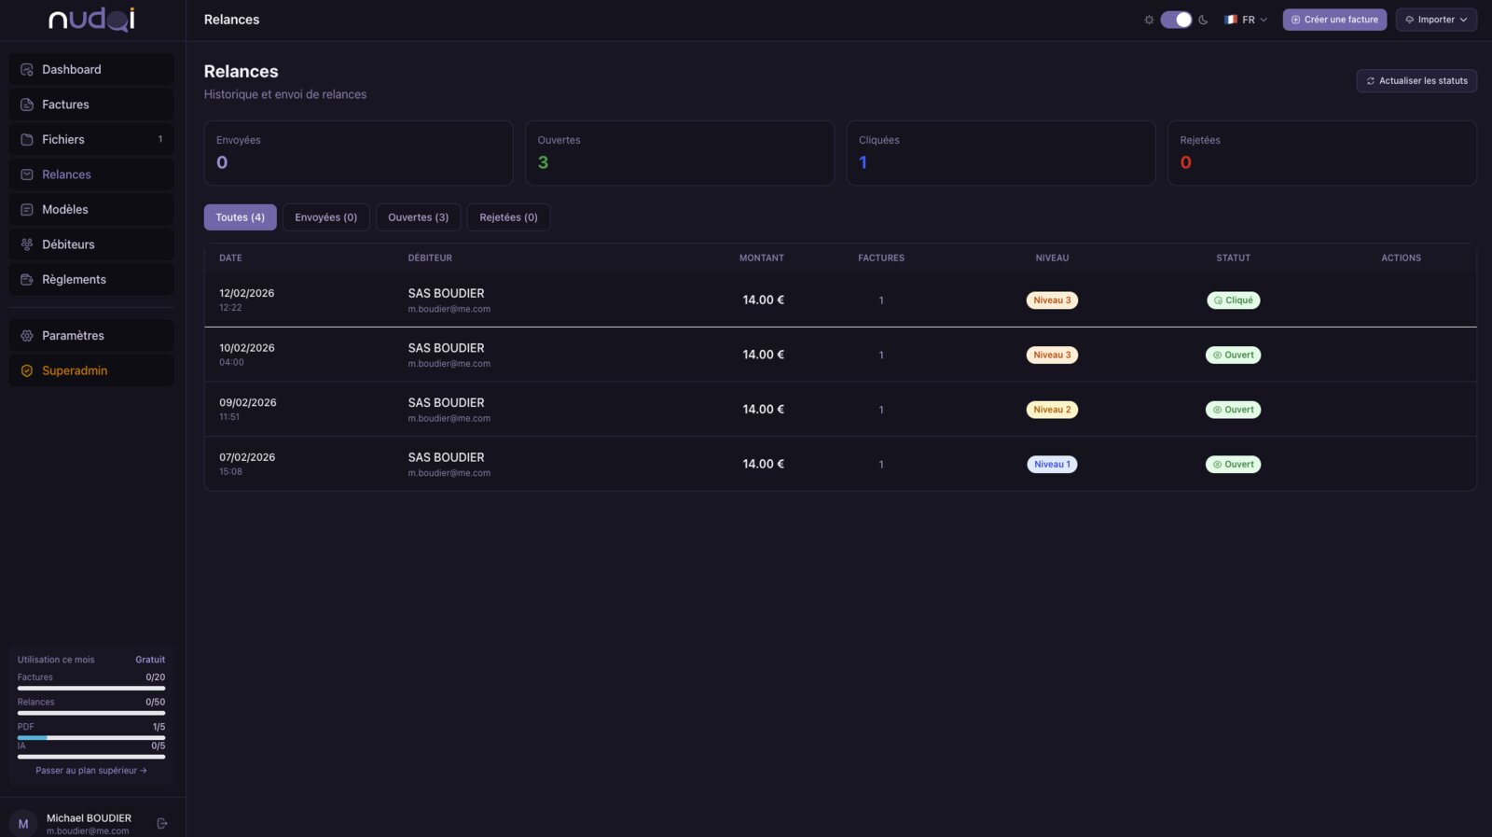The height and width of the screenshot is (837, 1492).
Task: Click the DATE column header
Action: (x=230, y=258)
